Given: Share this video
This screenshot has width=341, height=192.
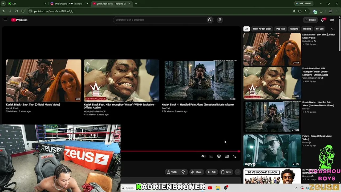Looking at the screenshot, I should tap(196, 172).
